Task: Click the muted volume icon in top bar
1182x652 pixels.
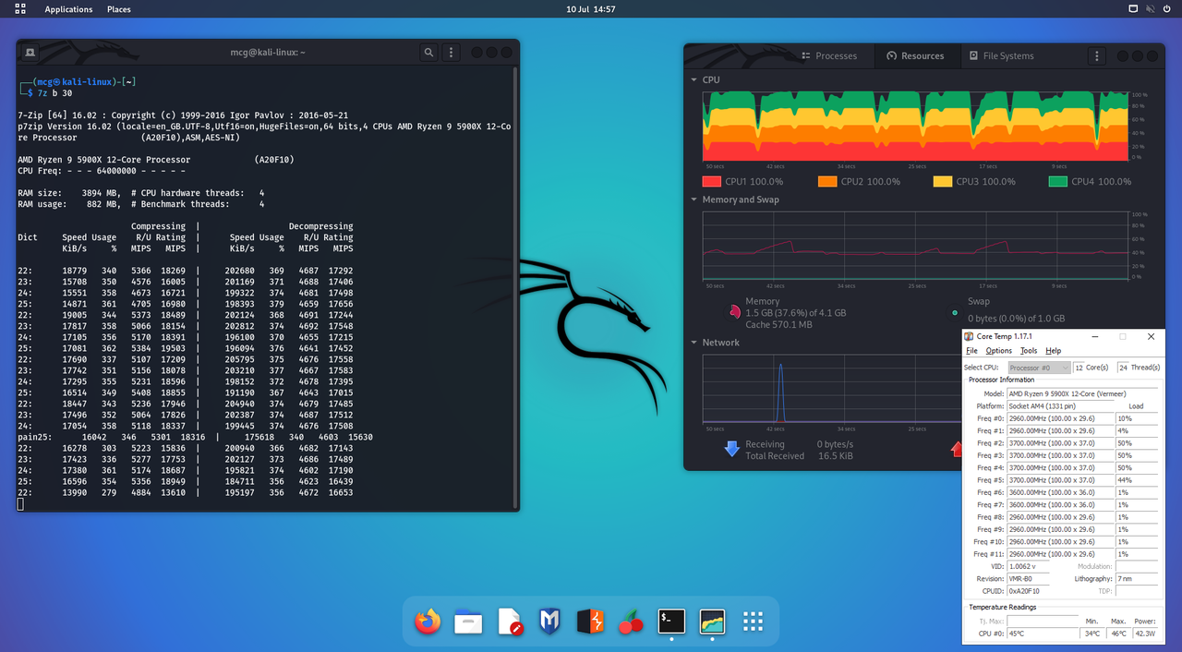Action: point(1151,9)
